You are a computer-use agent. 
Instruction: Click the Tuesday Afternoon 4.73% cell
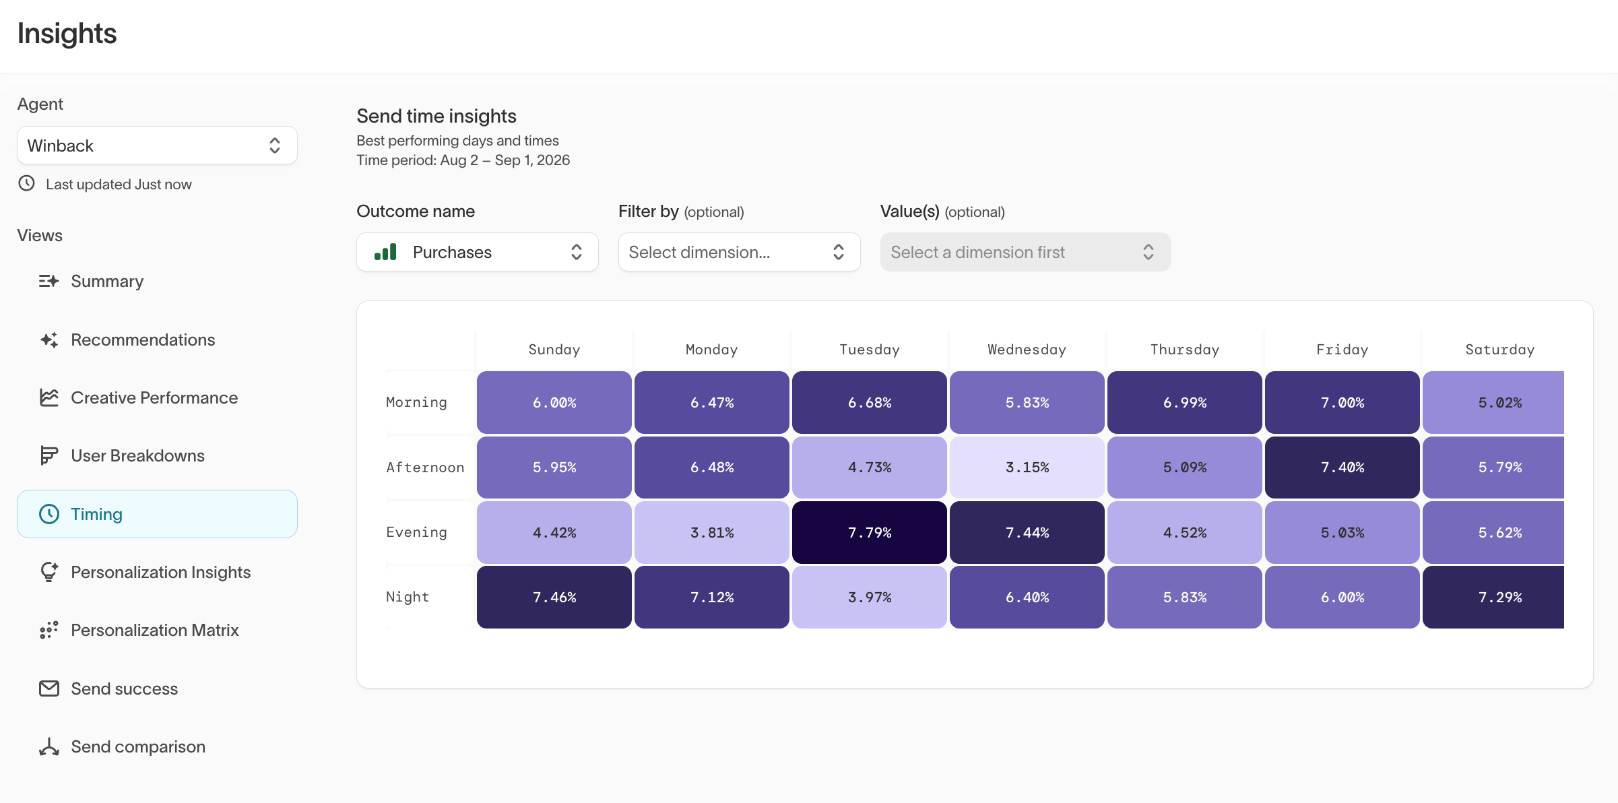[869, 467]
